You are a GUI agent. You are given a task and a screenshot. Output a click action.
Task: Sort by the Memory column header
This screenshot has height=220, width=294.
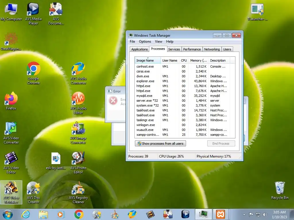[198, 60]
